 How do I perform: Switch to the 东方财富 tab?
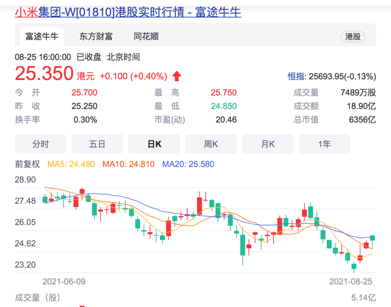coord(96,37)
